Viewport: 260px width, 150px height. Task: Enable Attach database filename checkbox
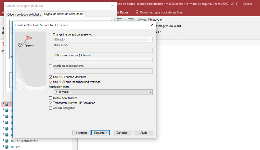click(51, 66)
